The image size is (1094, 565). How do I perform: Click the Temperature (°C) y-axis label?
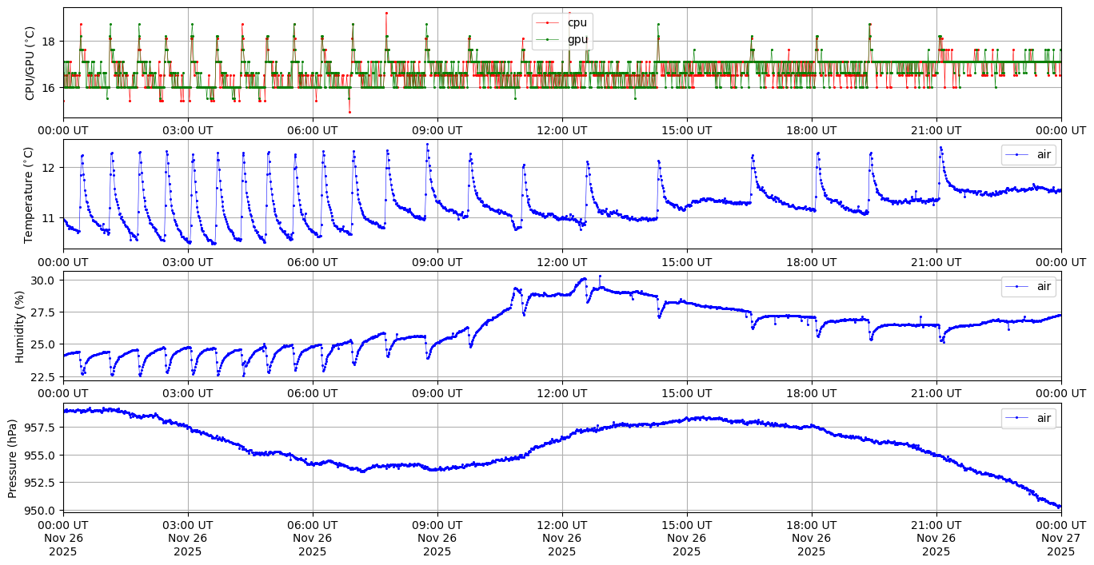click(30, 194)
